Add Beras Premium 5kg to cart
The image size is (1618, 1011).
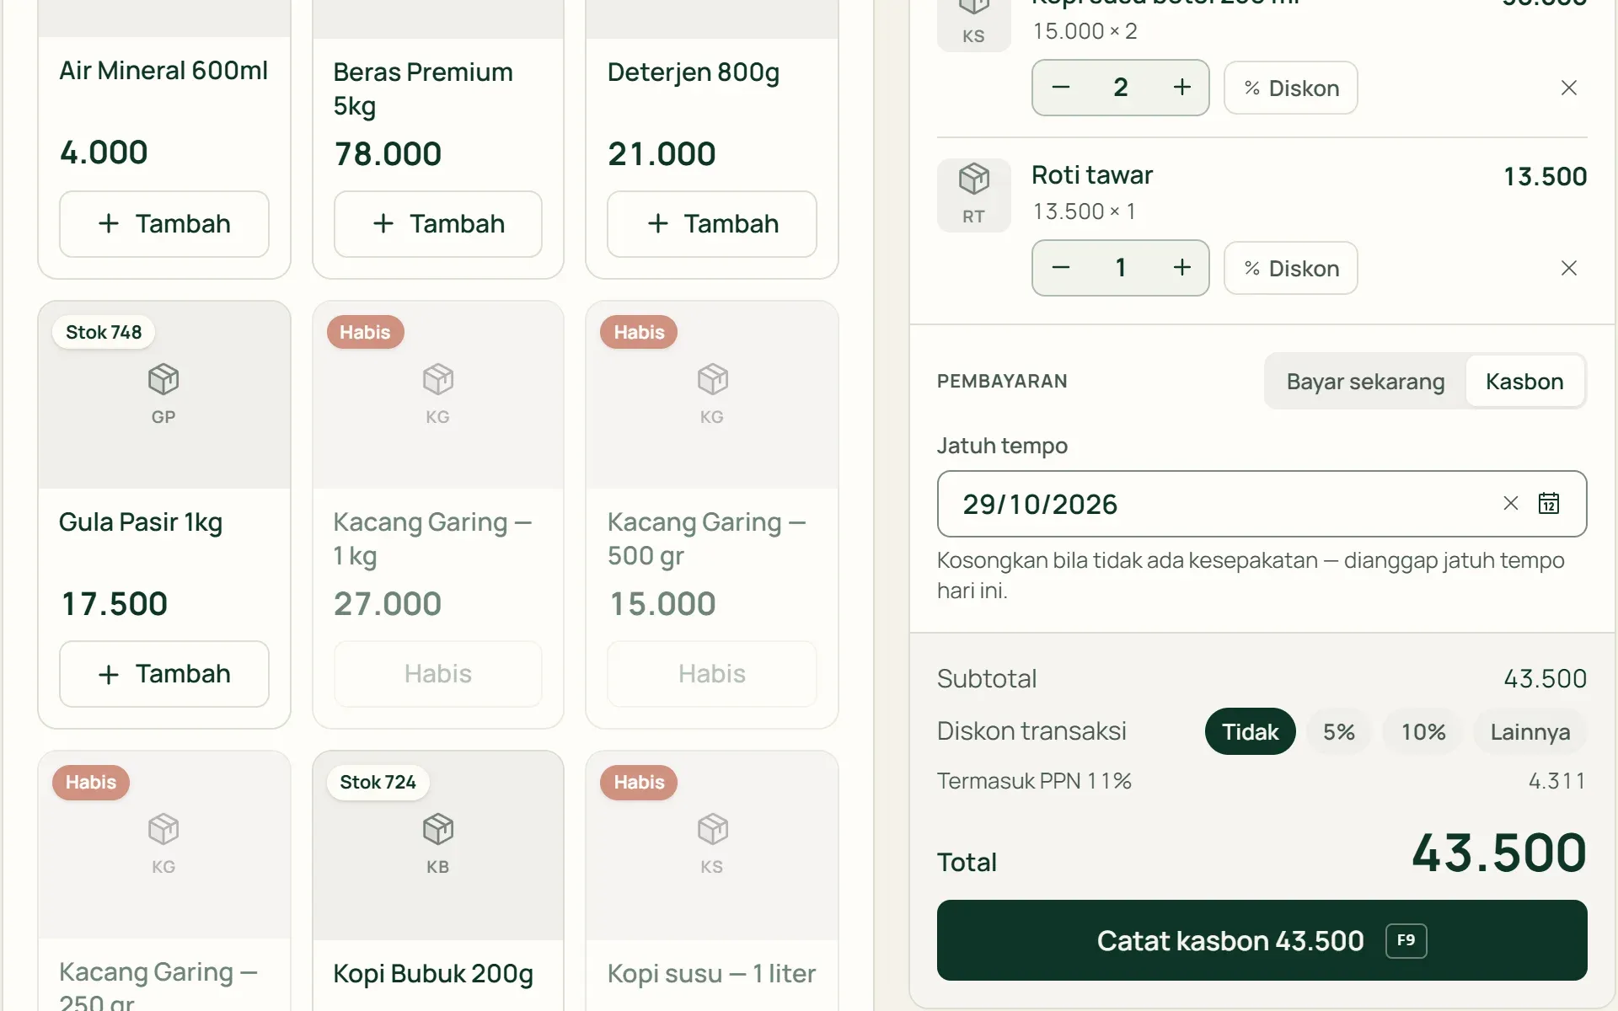[x=437, y=224]
